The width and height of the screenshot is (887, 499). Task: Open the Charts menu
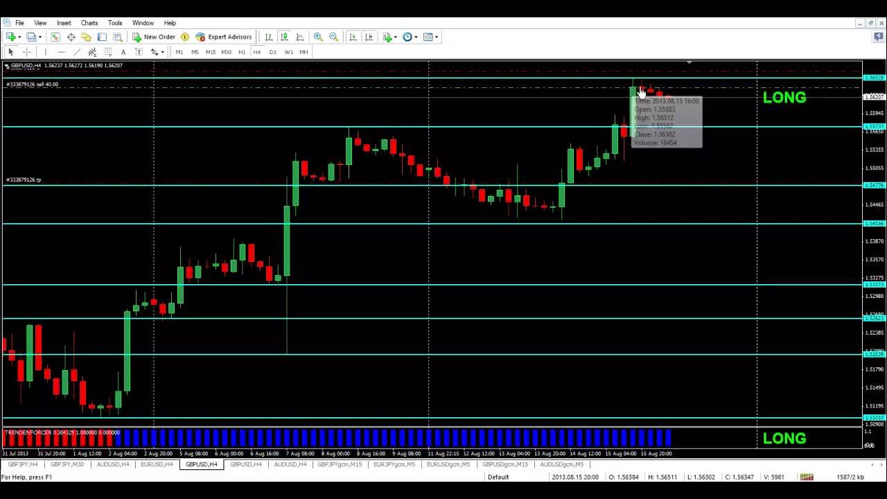pos(89,23)
